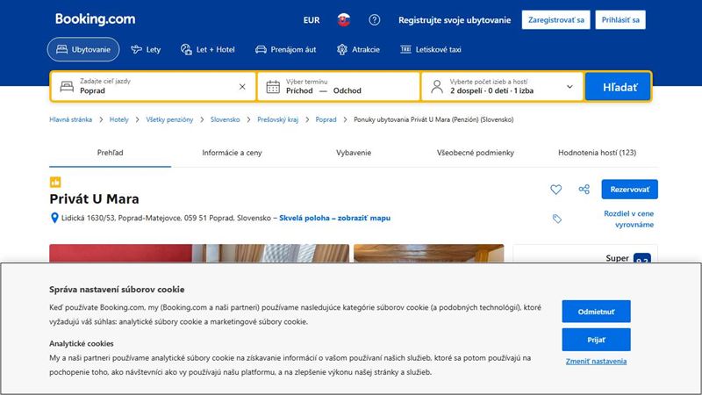The height and width of the screenshot is (395, 702).
Task: Open Registrujte svoje ubytovanie link
Action: point(455,20)
